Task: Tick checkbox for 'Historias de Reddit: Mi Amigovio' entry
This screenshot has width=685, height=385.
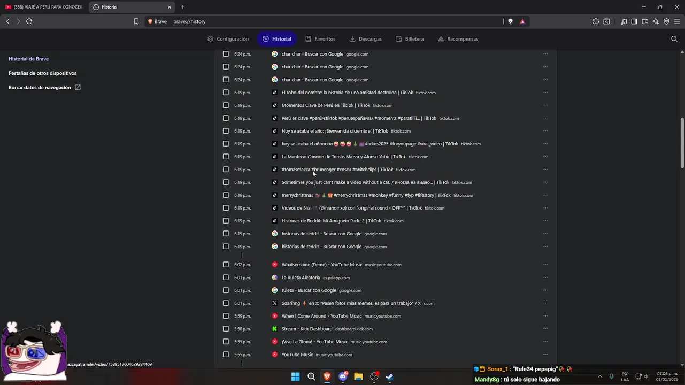Action: click(226, 221)
